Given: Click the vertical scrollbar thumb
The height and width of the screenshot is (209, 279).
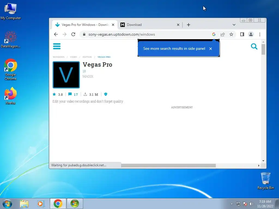Looking at the screenshot, I should [263, 49].
